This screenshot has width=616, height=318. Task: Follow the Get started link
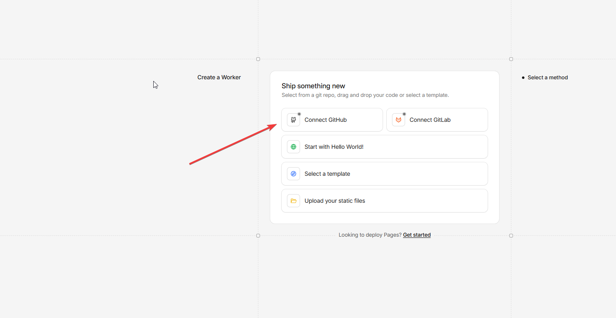tap(417, 235)
